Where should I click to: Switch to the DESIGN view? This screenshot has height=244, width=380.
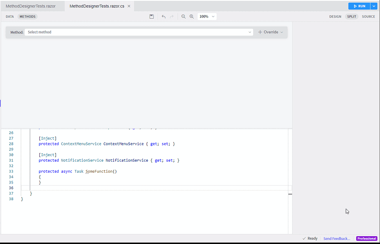[335, 16]
